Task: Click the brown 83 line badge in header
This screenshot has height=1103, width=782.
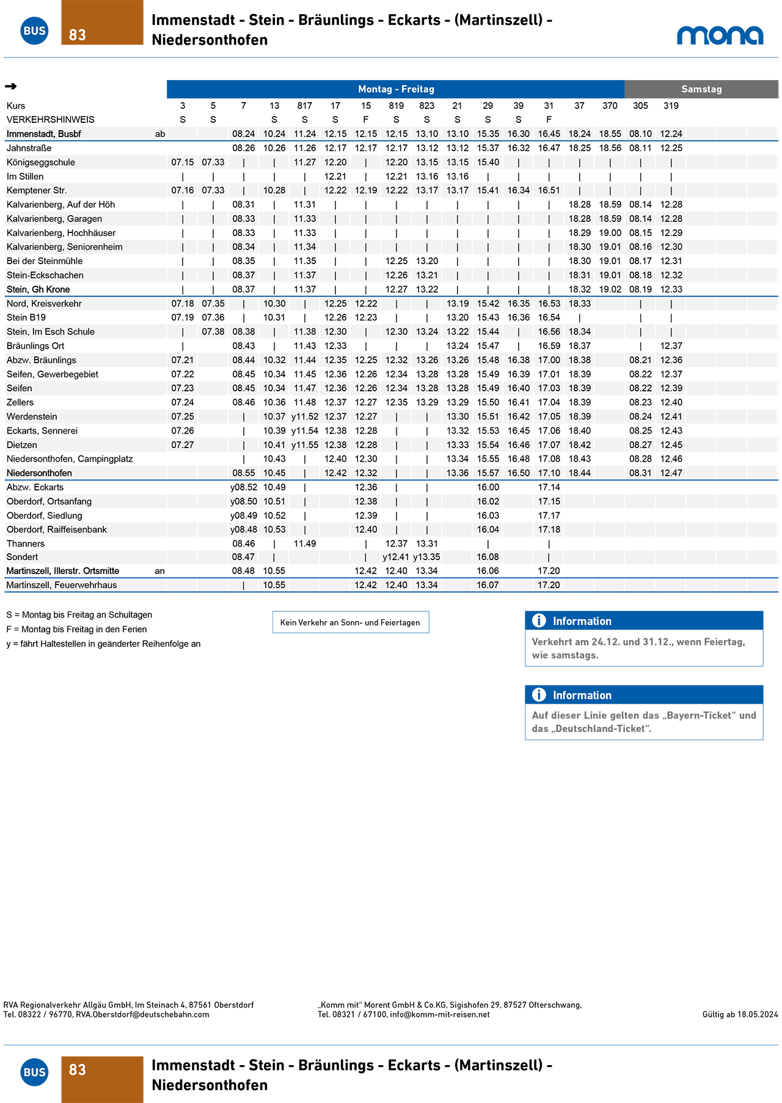Action: tap(102, 23)
